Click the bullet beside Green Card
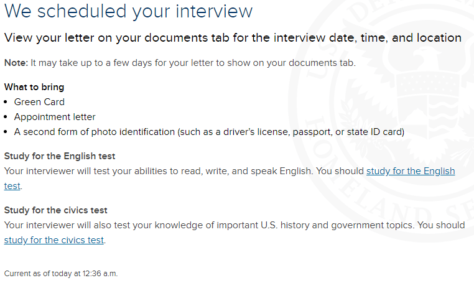This screenshot has height=283, width=474. [6, 102]
